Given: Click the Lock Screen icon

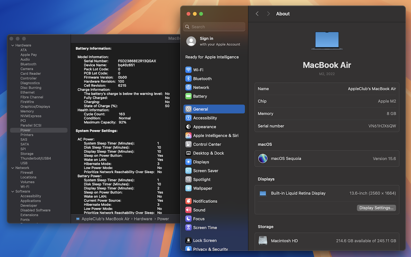Looking at the screenshot, I should [188, 241].
